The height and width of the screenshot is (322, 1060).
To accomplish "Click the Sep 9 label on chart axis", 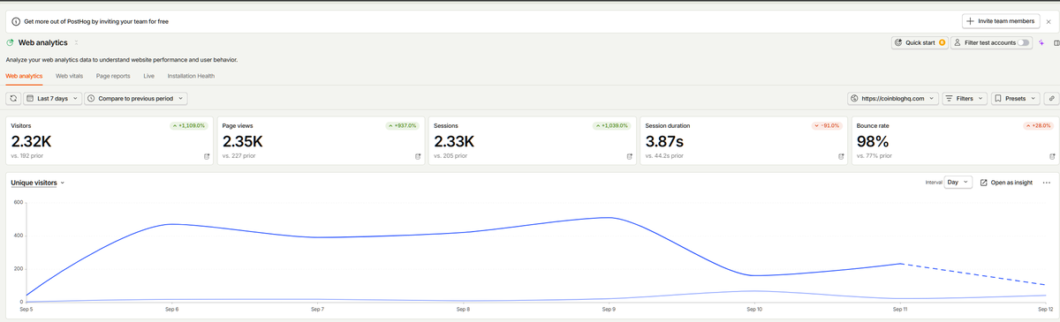I will (x=608, y=310).
